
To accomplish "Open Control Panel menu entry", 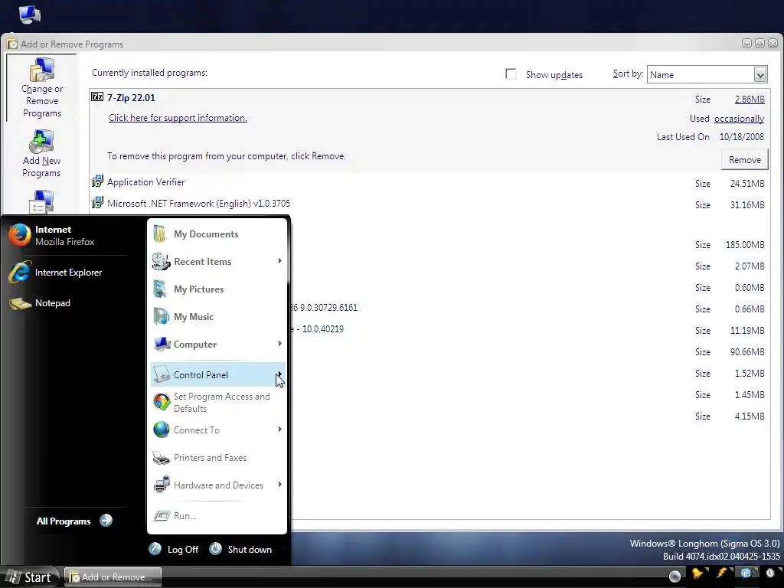I will tap(217, 374).
